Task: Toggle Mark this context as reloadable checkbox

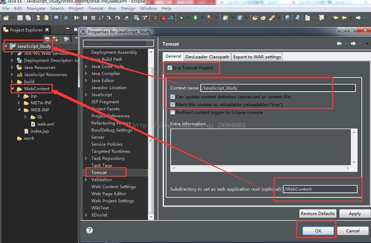Action: coord(173,104)
